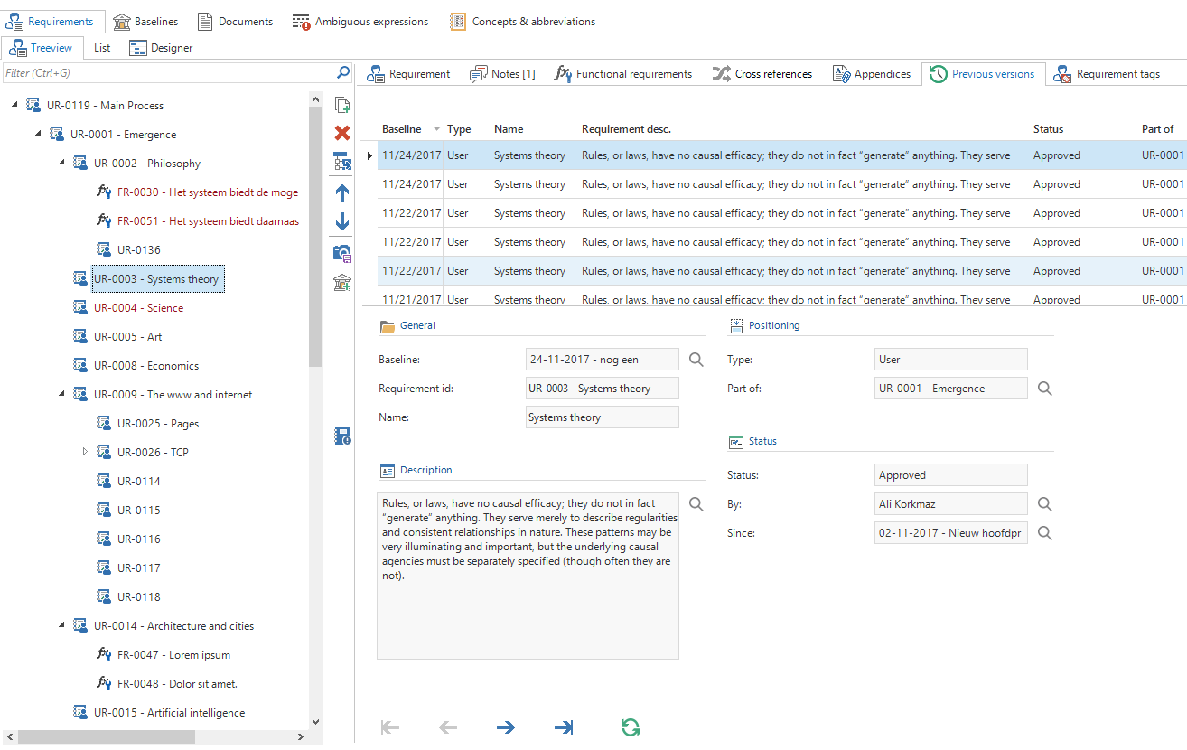
Task: Click the red X delete icon
Action: 342,134
